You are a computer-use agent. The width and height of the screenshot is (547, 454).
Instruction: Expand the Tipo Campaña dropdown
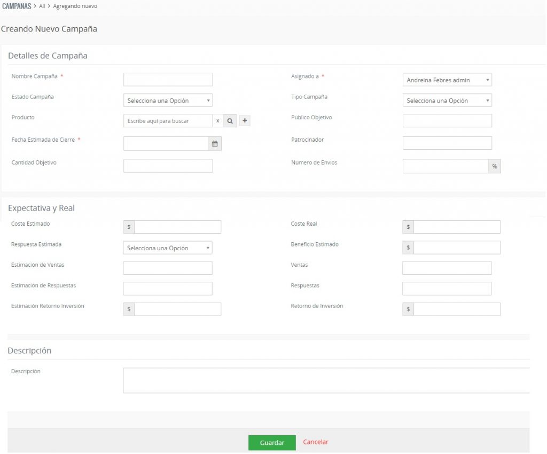click(x=447, y=101)
